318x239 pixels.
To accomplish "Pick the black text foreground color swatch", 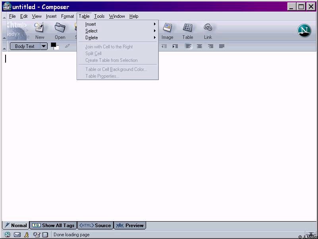I will (x=53, y=45).
